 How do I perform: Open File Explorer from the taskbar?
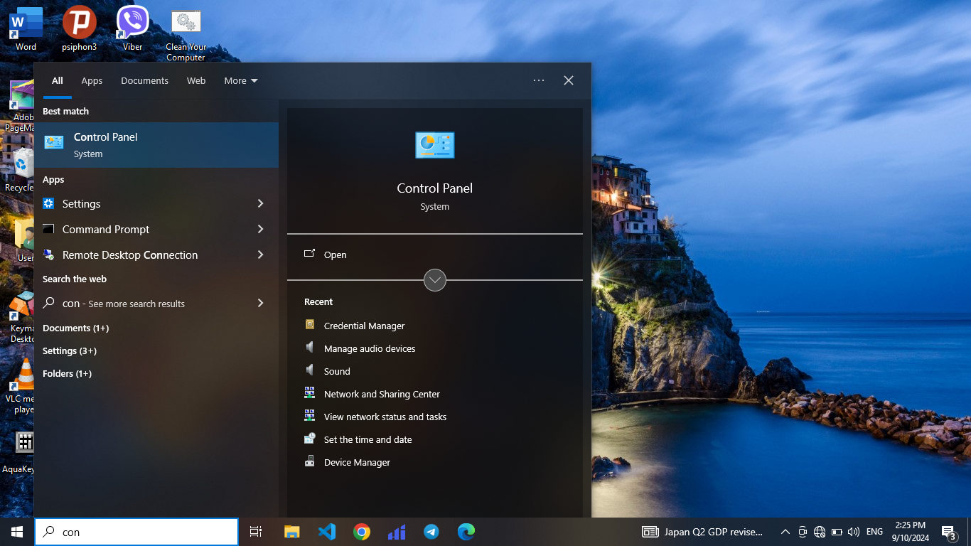[x=291, y=532]
